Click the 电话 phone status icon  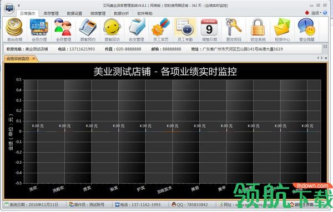[x=117, y=204]
